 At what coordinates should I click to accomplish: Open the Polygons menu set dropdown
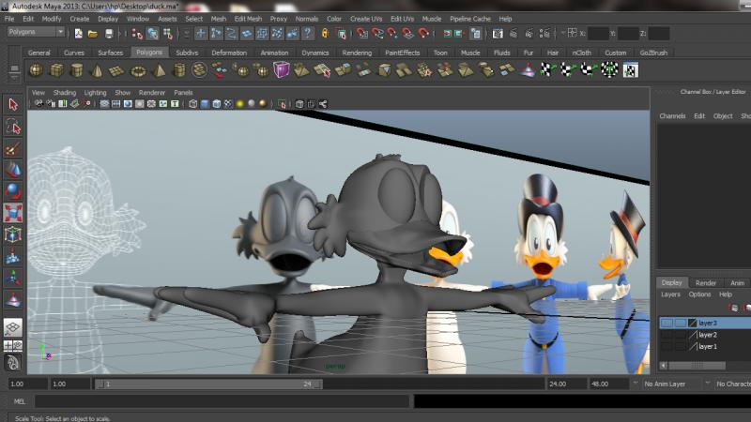(60, 32)
